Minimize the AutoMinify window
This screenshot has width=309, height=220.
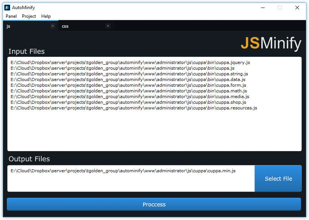coord(263,8)
